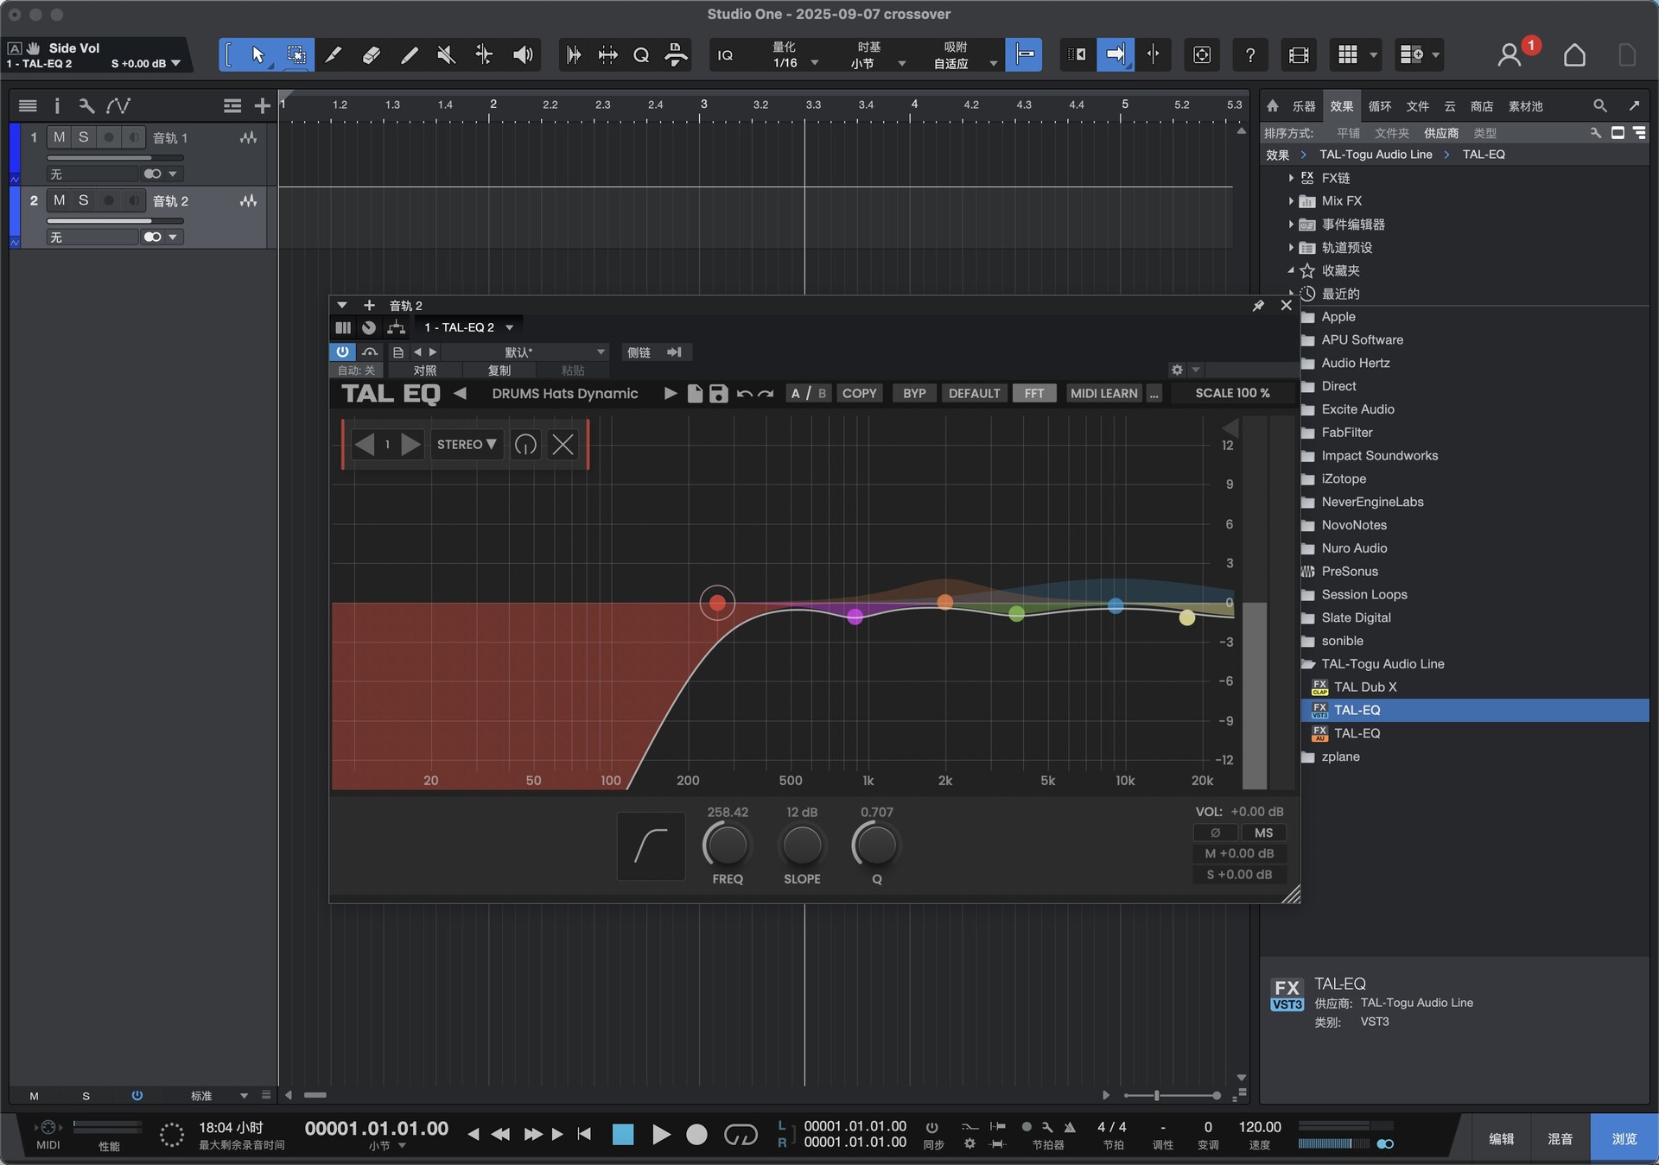The width and height of the screenshot is (1659, 1165).
Task: Select the Paint (pencil) tool
Action: click(409, 55)
